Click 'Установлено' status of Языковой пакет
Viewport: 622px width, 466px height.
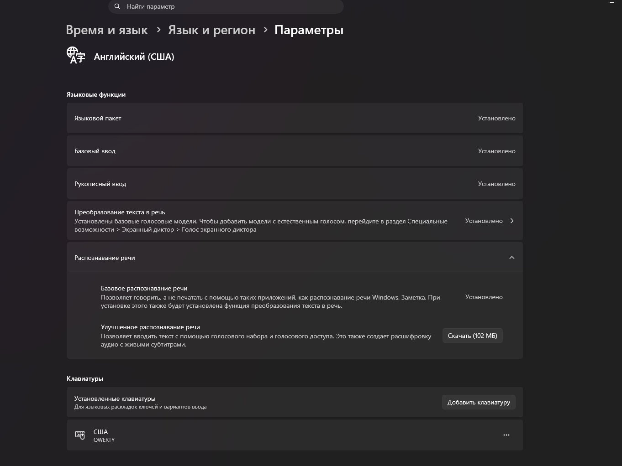click(497, 118)
